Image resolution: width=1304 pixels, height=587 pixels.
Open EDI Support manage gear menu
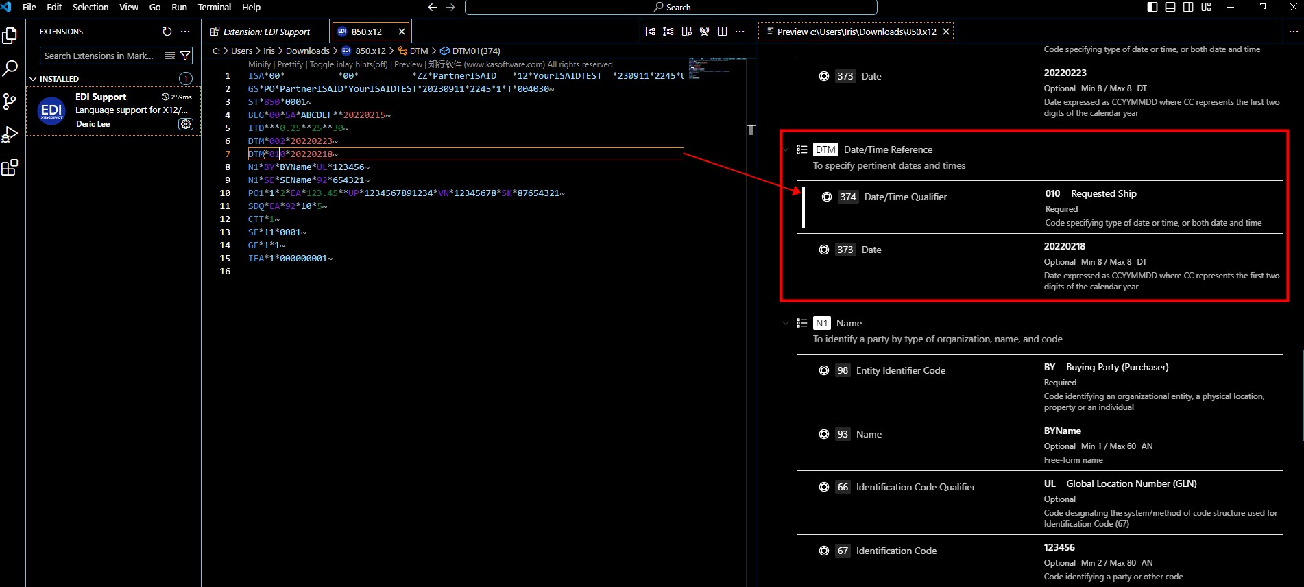tap(185, 124)
